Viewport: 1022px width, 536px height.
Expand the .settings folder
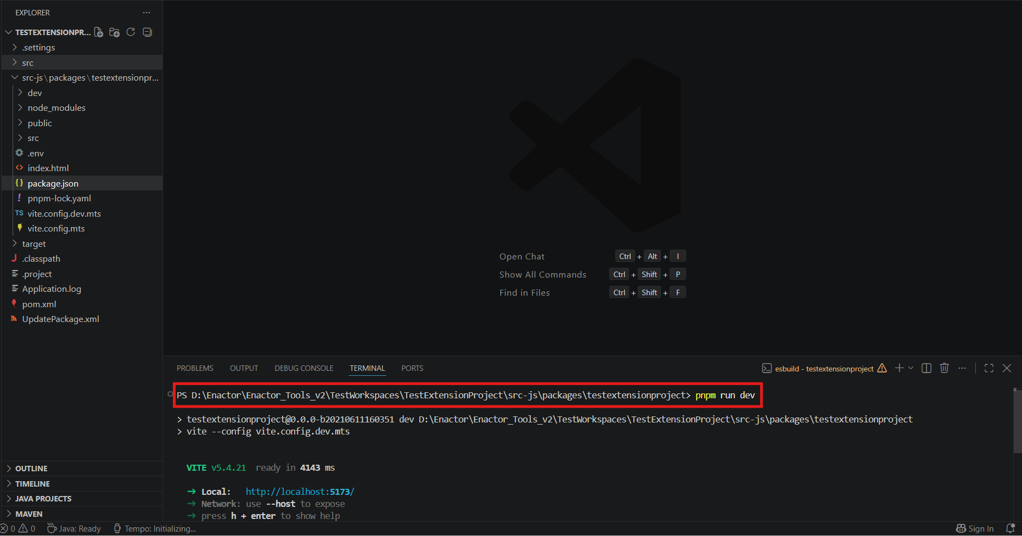[x=82, y=47]
